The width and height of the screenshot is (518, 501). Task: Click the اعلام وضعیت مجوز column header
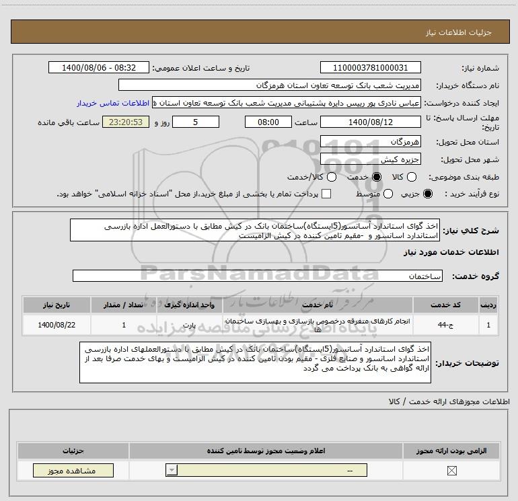(266, 451)
